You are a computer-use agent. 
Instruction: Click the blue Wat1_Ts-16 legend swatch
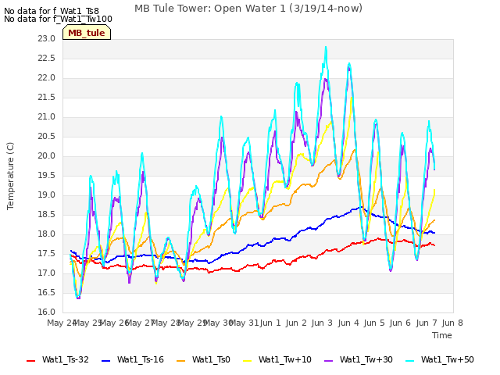106,361
